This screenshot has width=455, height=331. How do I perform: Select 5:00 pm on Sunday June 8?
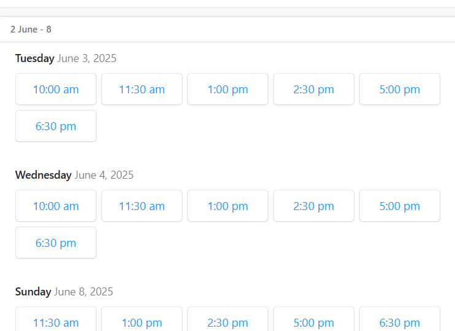[314, 322]
